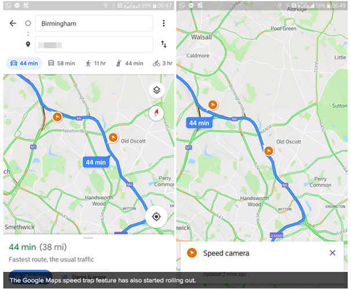Image resolution: width=351 pixels, height=289 pixels.
Task: Swap start and destination with arrows icon
Action: 164,44
